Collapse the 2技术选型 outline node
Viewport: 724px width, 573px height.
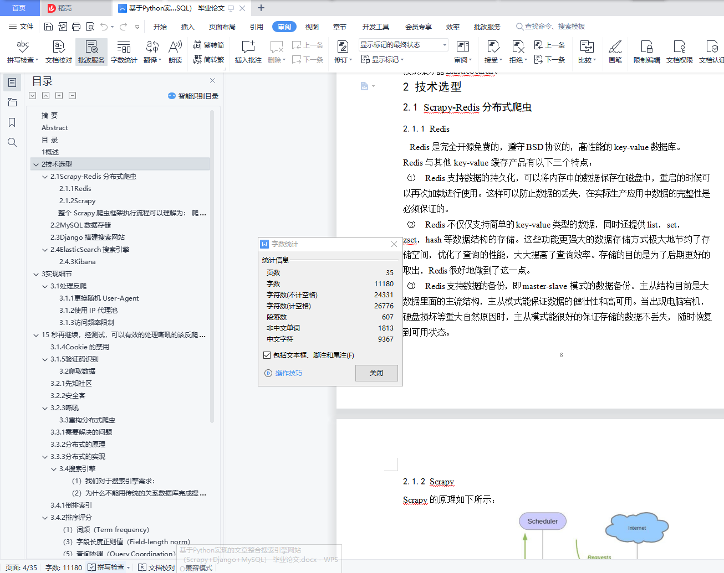(x=36, y=164)
